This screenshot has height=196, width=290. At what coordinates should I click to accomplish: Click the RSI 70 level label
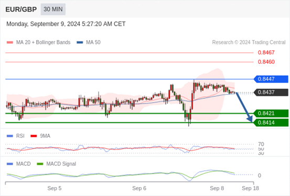point(261,144)
